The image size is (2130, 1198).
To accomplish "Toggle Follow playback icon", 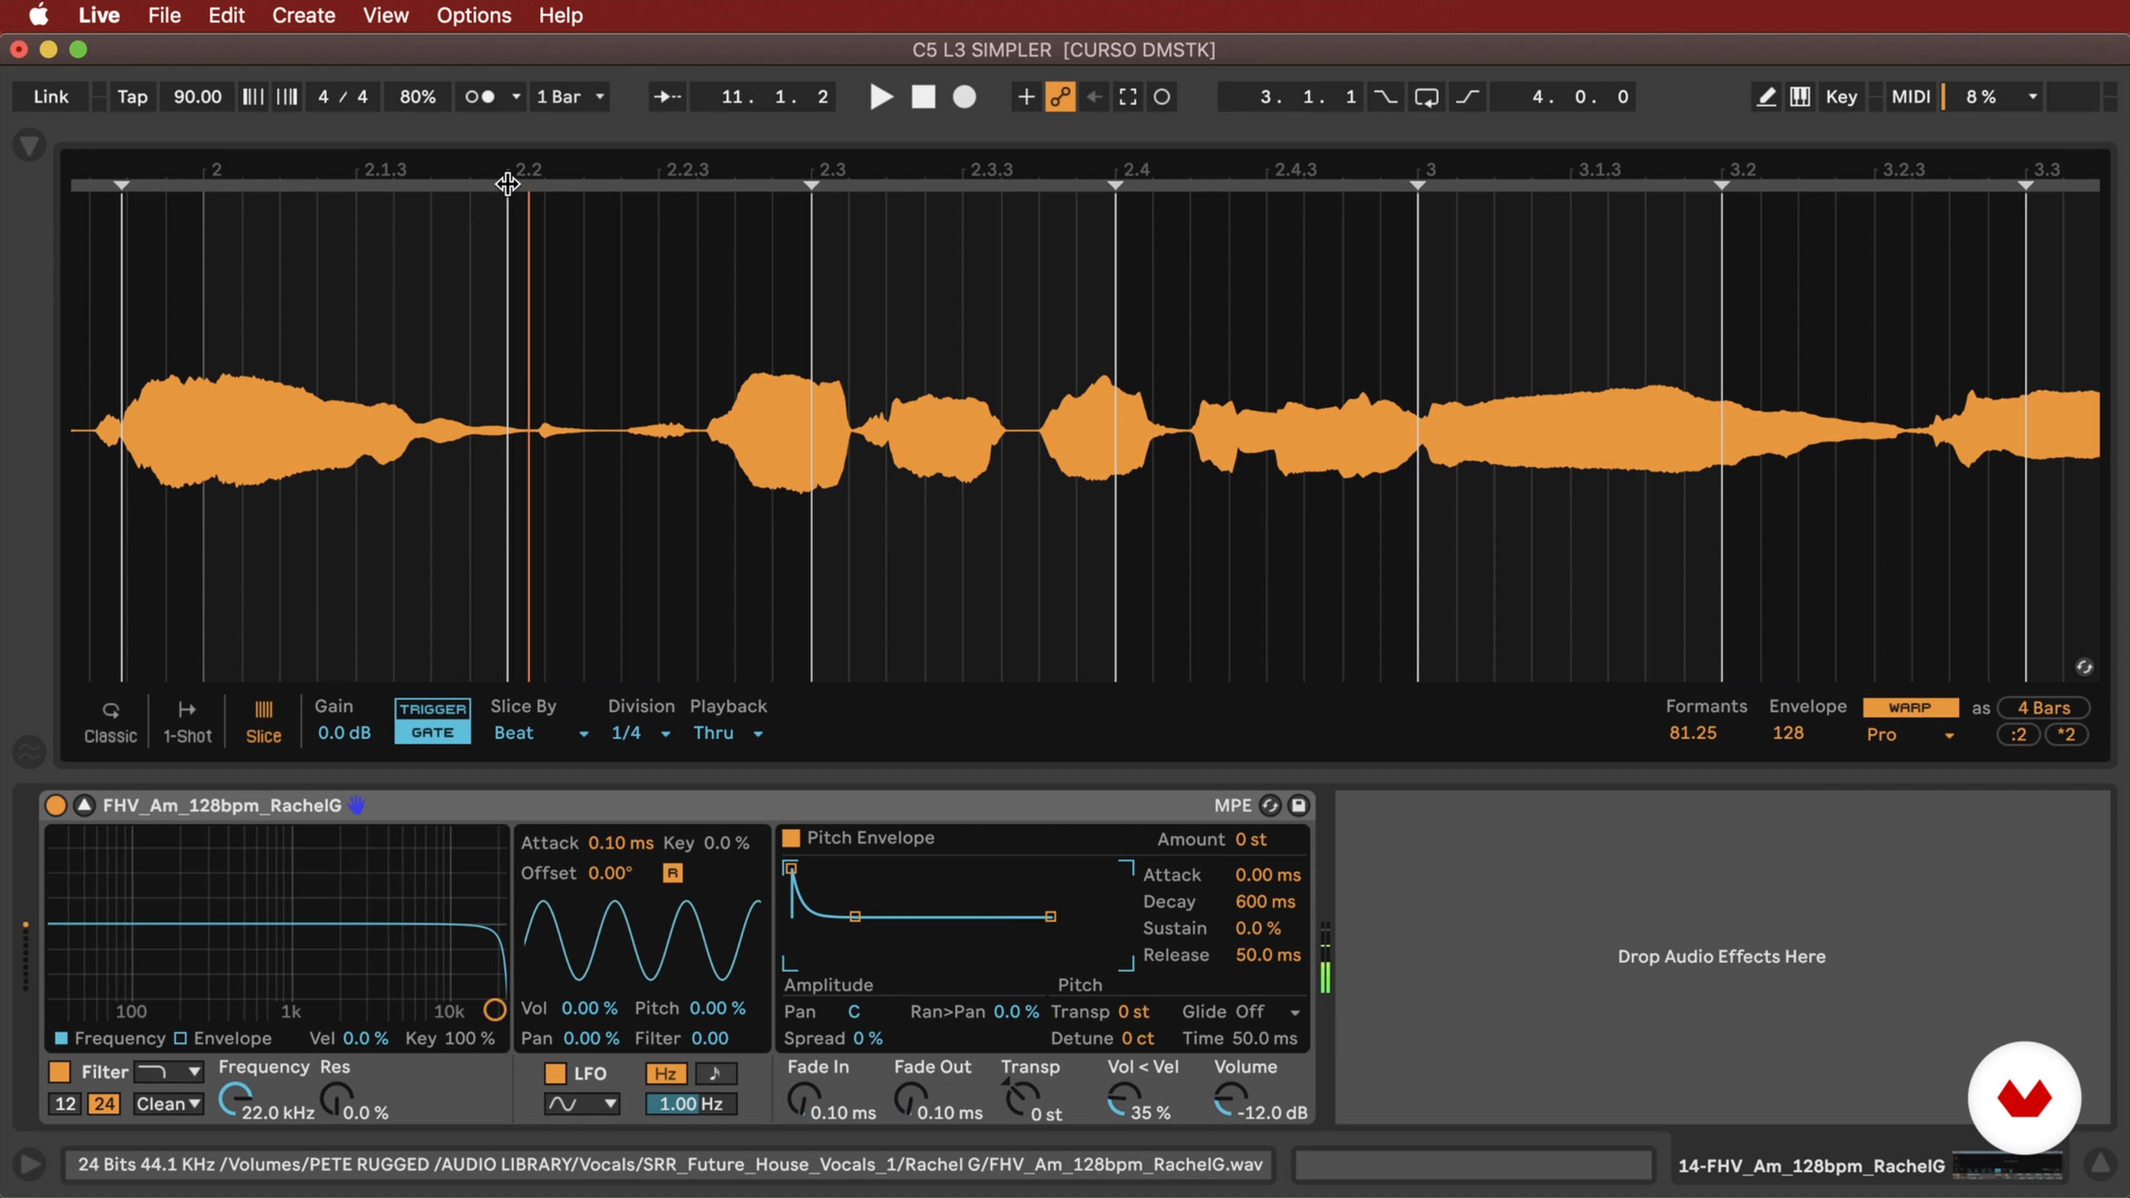I will 667,97.
